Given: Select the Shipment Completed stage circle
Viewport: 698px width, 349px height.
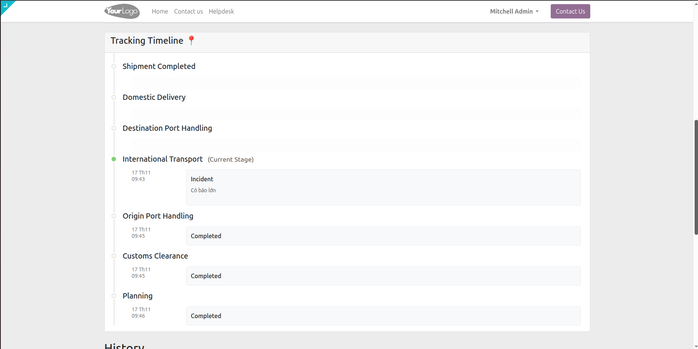Looking at the screenshot, I should click(x=113, y=66).
